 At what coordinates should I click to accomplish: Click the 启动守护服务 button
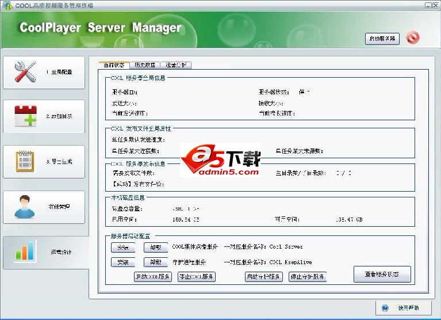[263, 277]
